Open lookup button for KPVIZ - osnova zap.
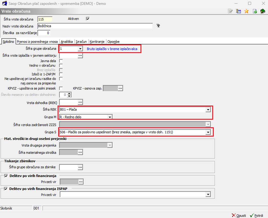This screenshot has height=218, width=268. click(120, 88)
